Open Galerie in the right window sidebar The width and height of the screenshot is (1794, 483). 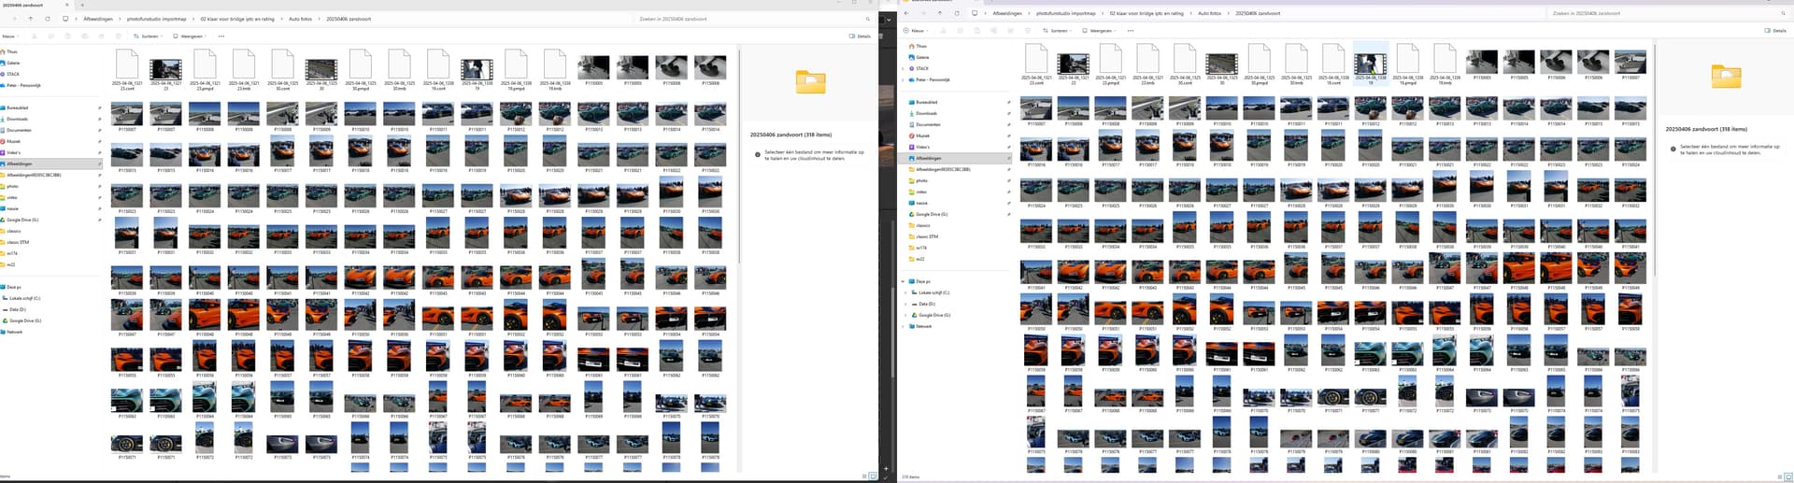click(921, 57)
